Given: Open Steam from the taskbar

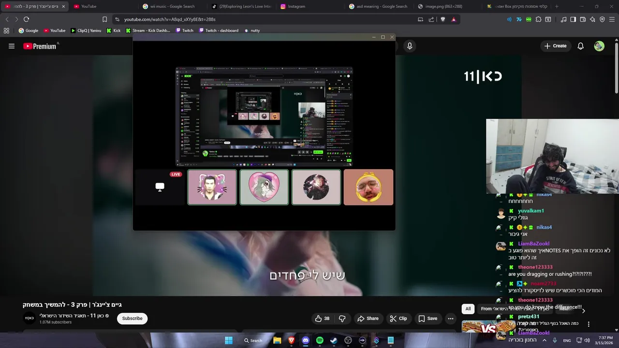Looking at the screenshot, I should 334,340.
